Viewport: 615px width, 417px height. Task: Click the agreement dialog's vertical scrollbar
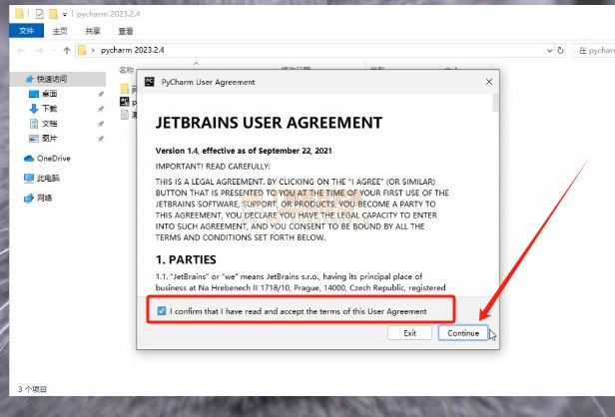click(496, 103)
